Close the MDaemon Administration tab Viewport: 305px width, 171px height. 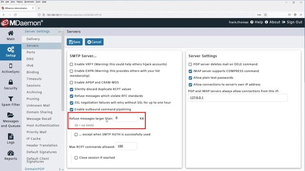pyautogui.click(x=33, y=8)
